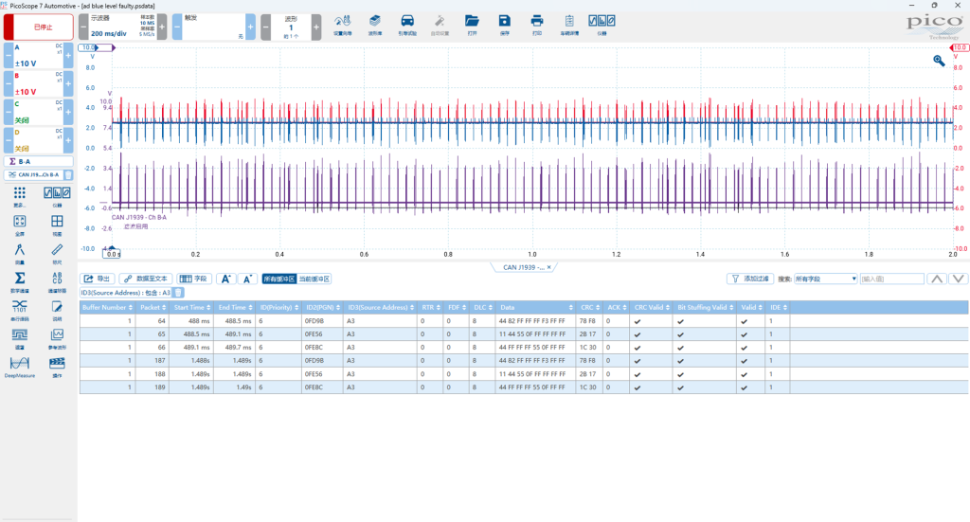This screenshot has width=970, height=522.
Task: Click the save floppy disk icon
Action: [505, 24]
